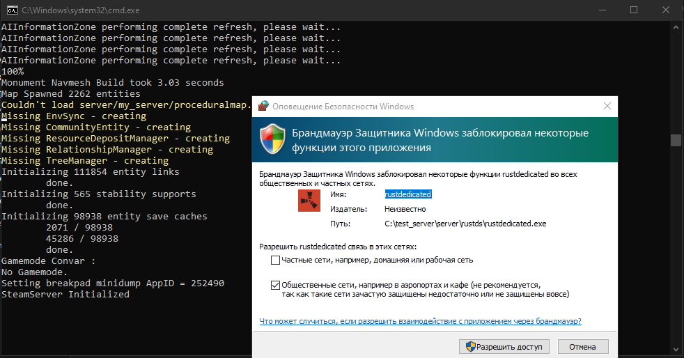
Task: Click the 2071 / 98938 progress line
Action: (x=79, y=228)
